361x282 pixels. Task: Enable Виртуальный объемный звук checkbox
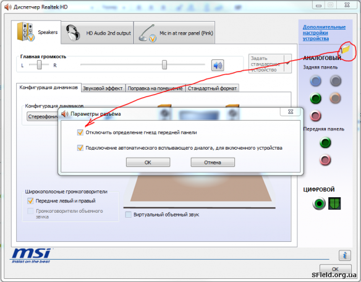point(128,215)
